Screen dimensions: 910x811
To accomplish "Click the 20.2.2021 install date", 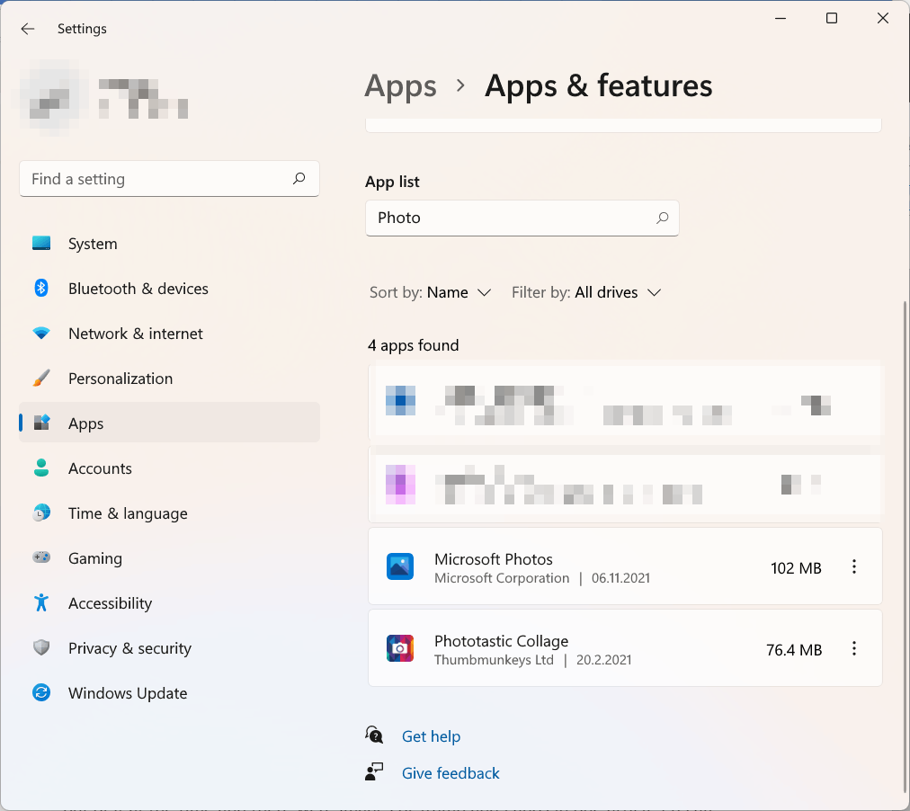I will click(x=603, y=660).
